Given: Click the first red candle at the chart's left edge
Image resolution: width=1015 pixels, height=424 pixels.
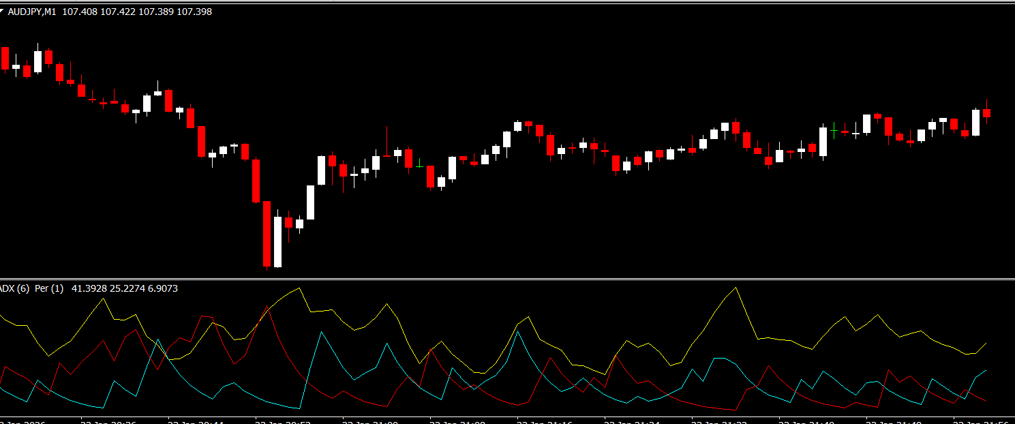Looking at the screenshot, I should (x=5, y=58).
